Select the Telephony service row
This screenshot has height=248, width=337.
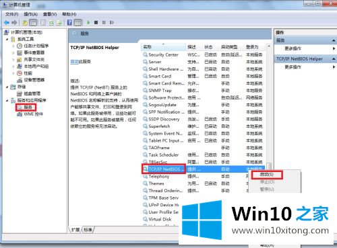tap(195, 176)
